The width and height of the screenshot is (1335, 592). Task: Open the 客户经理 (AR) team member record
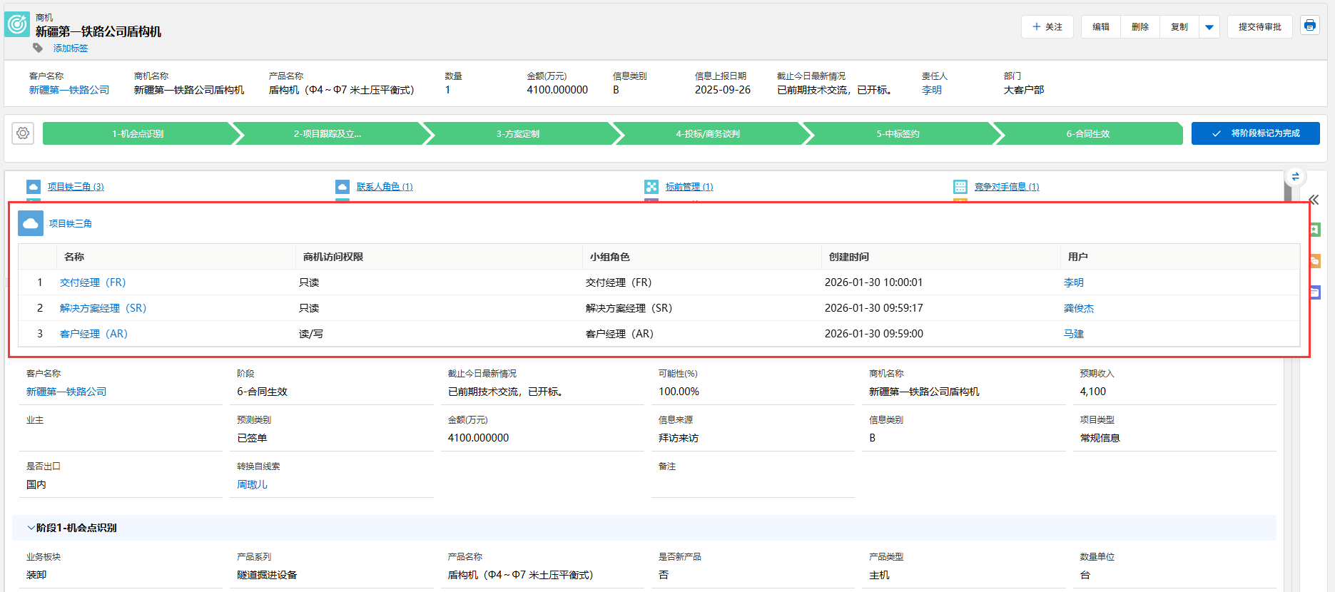[93, 334]
